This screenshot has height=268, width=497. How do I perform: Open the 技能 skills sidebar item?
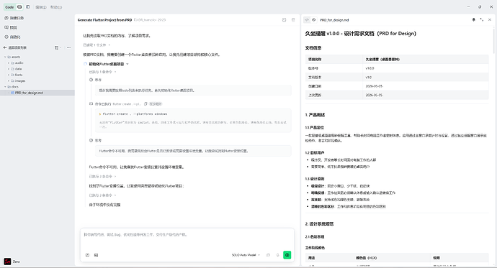point(11,27)
